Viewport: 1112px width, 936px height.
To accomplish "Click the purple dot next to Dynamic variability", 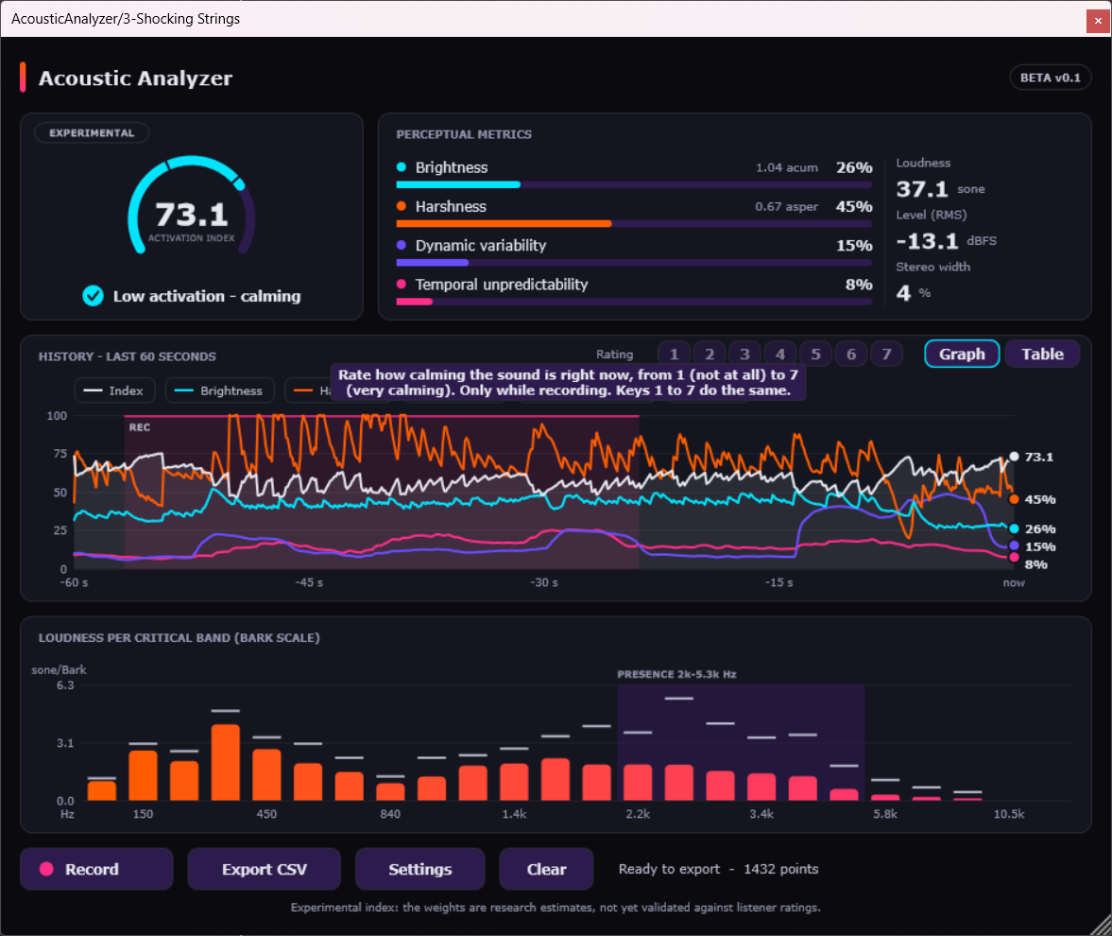I will click(402, 246).
